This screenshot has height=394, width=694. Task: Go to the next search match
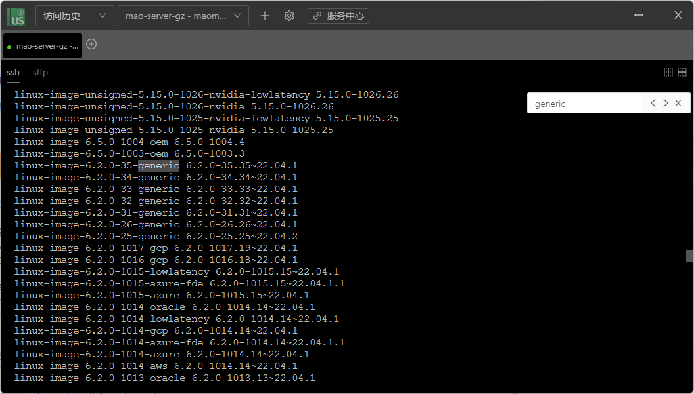point(666,103)
